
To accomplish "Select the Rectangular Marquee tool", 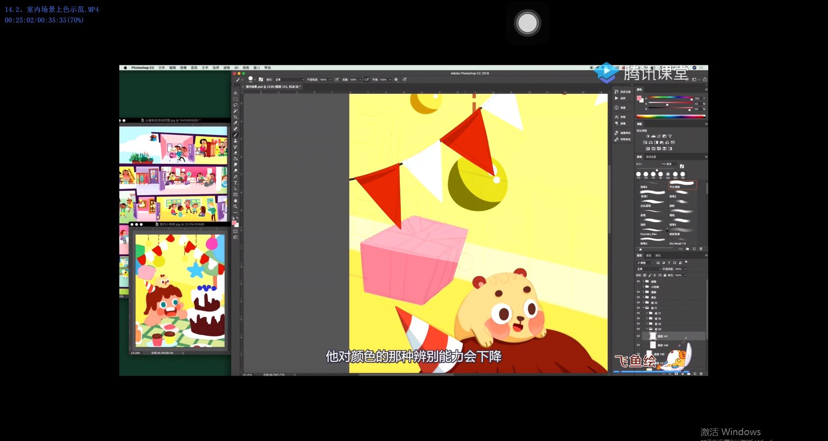I will tap(235, 99).
